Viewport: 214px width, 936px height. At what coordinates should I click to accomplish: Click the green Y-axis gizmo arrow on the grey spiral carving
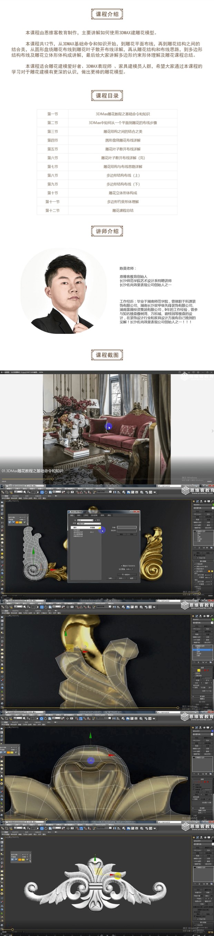point(33,551)
